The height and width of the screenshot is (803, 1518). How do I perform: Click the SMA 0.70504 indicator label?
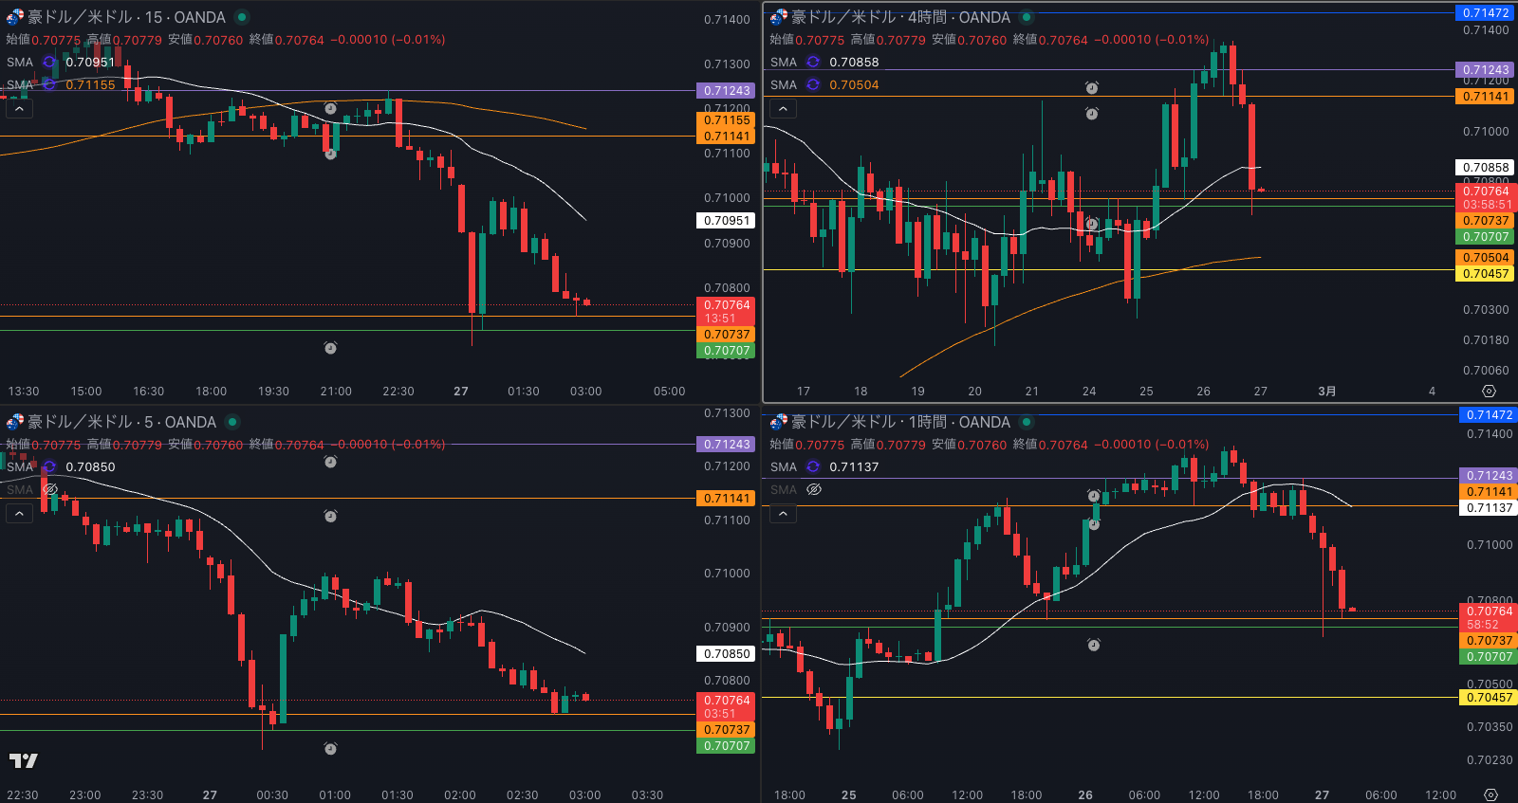point(784,84)
